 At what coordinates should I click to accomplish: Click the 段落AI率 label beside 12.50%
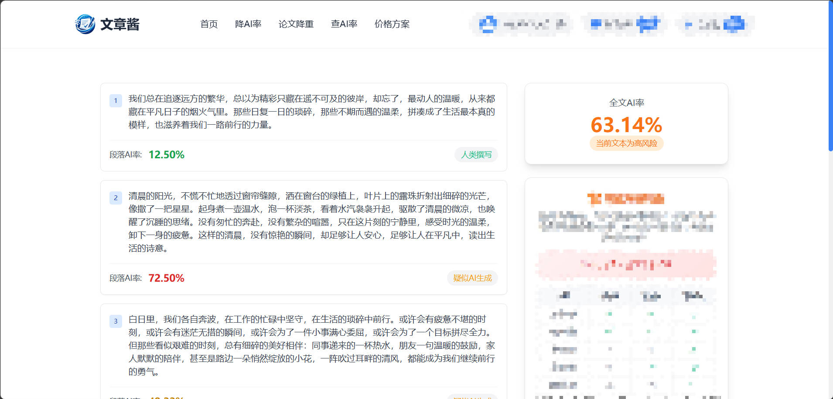tap(126, 155)
